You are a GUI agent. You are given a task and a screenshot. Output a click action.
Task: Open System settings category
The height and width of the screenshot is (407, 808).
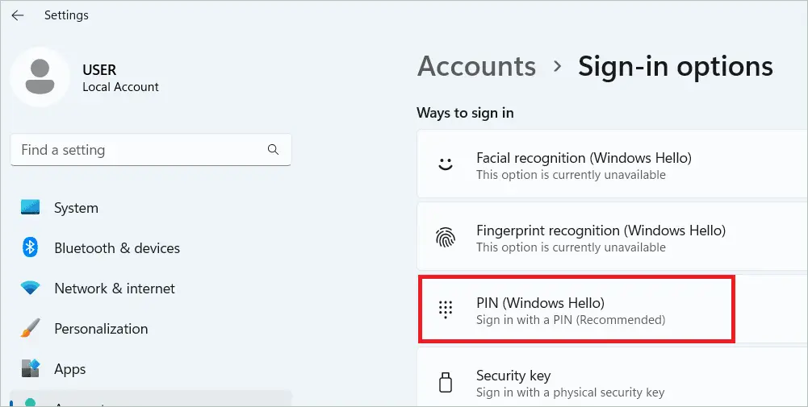(151, 208)
